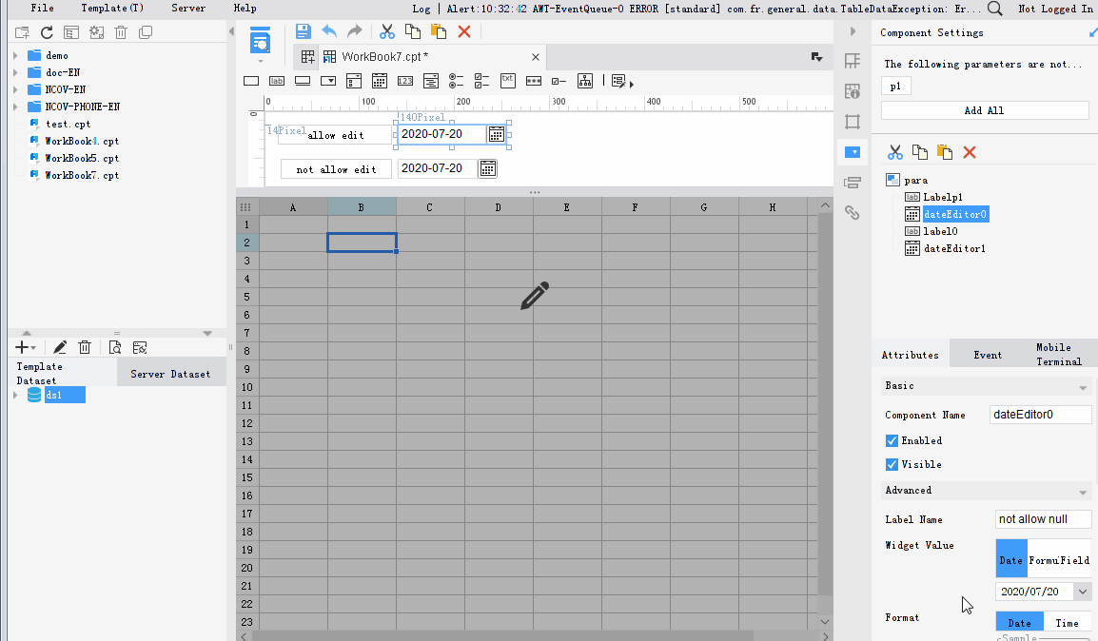Pick the Date widget calendar icon in toolbar

click(x=380, y=81)
